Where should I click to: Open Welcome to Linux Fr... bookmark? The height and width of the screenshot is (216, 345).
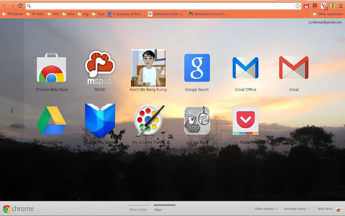(207, 14)
